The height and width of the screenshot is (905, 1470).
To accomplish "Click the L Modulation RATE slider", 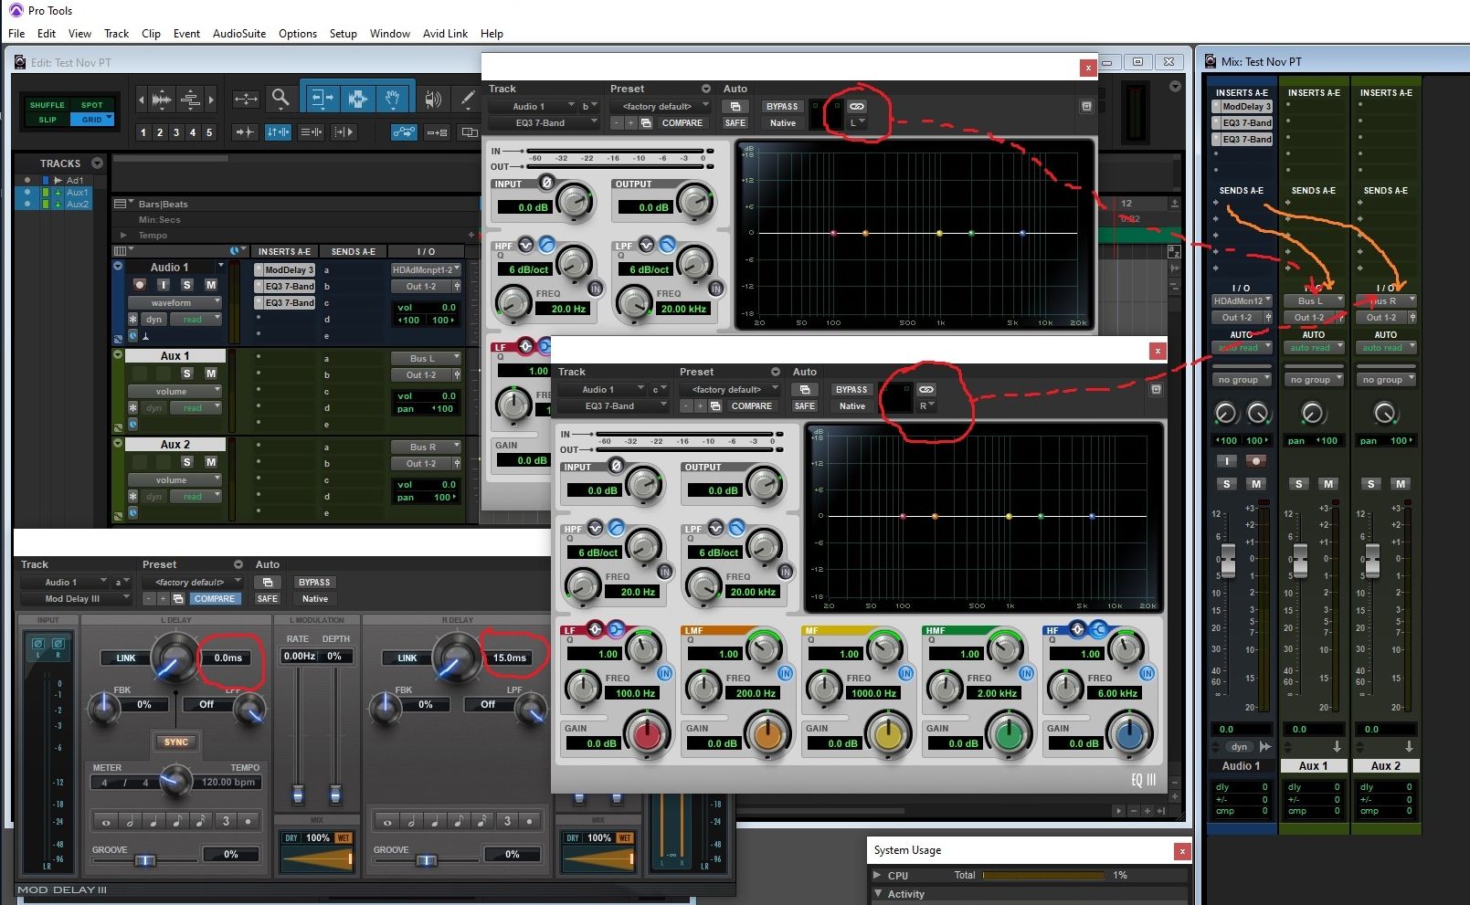I will [x=297, y=794].
